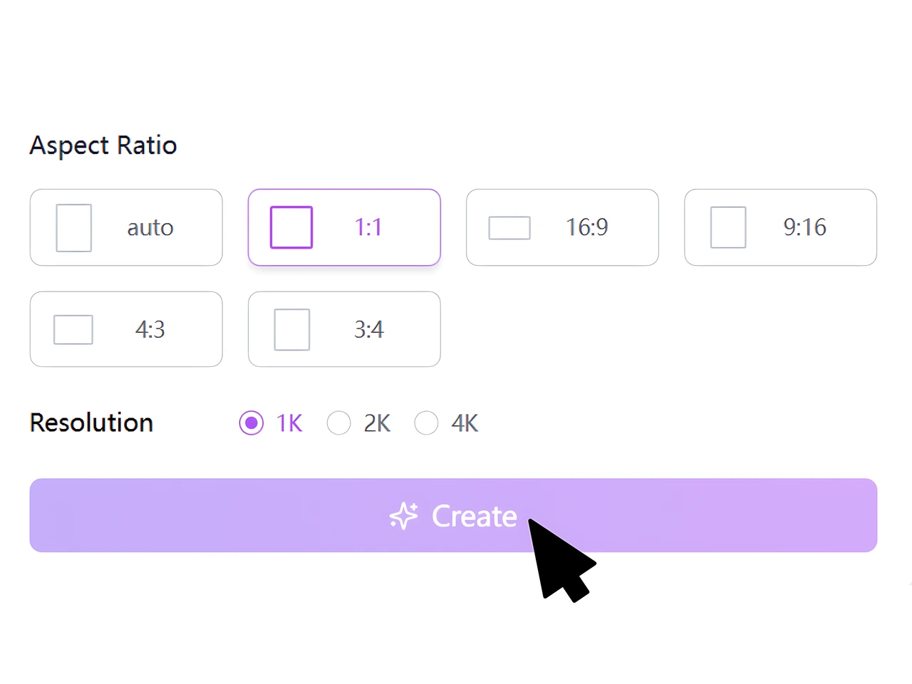
Task: Pick the "1:1" aspect ratio text
Action: (x=368, y=227)
